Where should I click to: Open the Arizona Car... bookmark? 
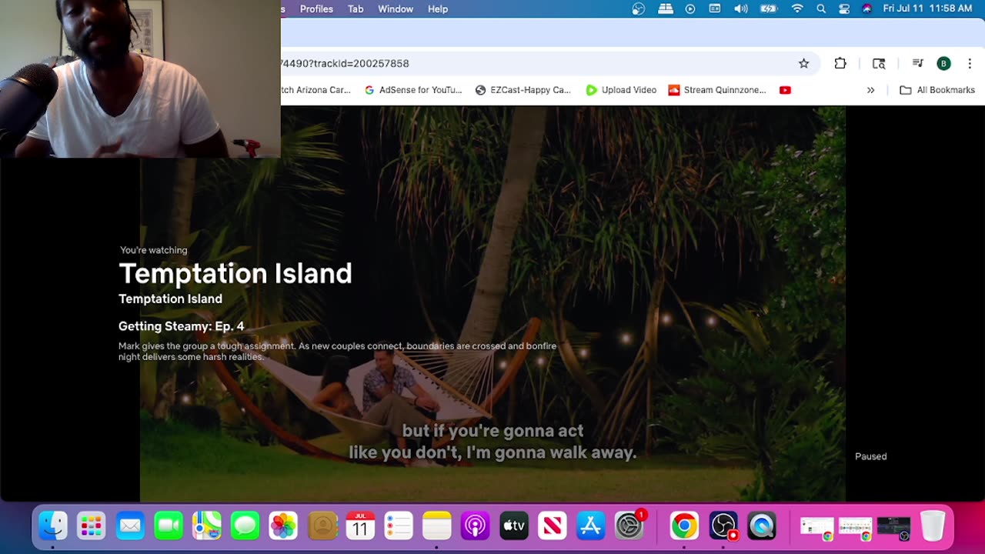tap(316, 90)
